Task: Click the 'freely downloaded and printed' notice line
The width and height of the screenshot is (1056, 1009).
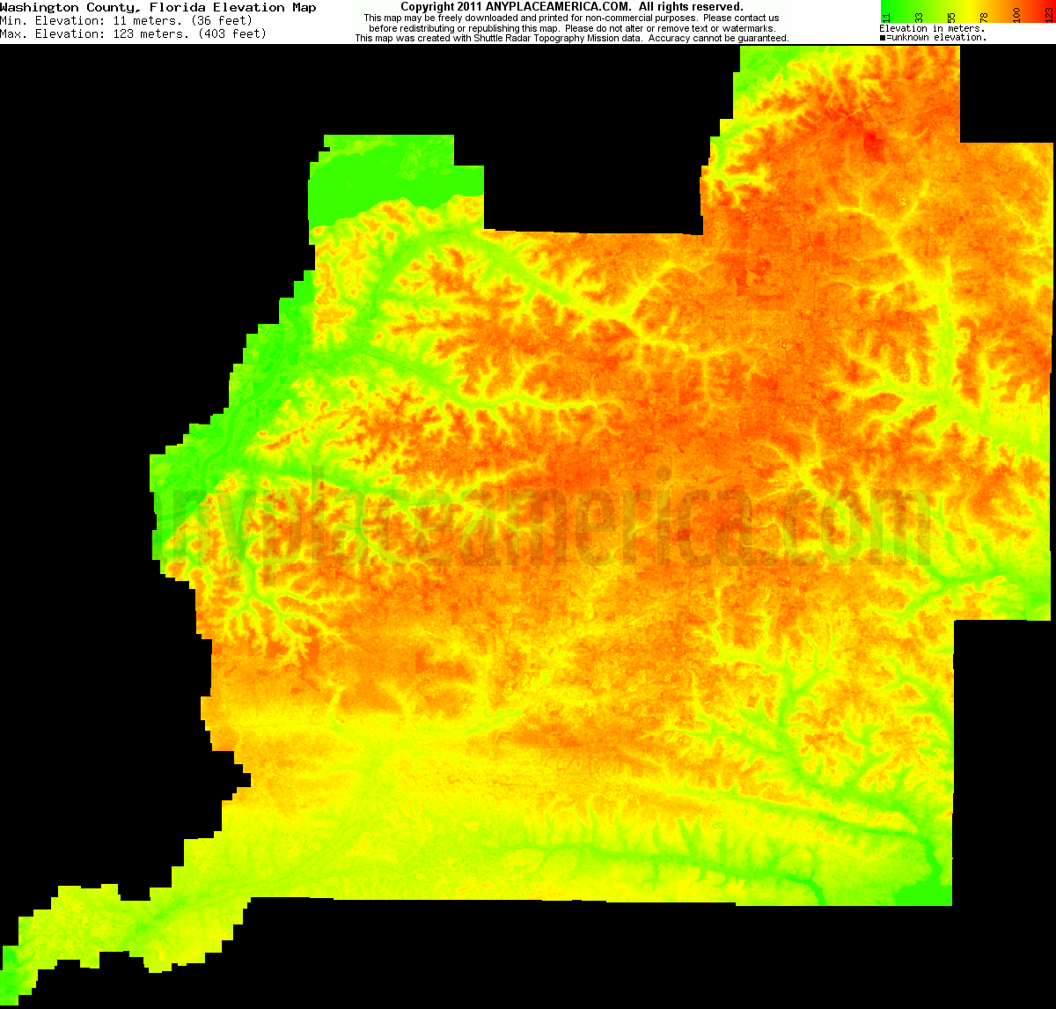Action: coord(571,18)
